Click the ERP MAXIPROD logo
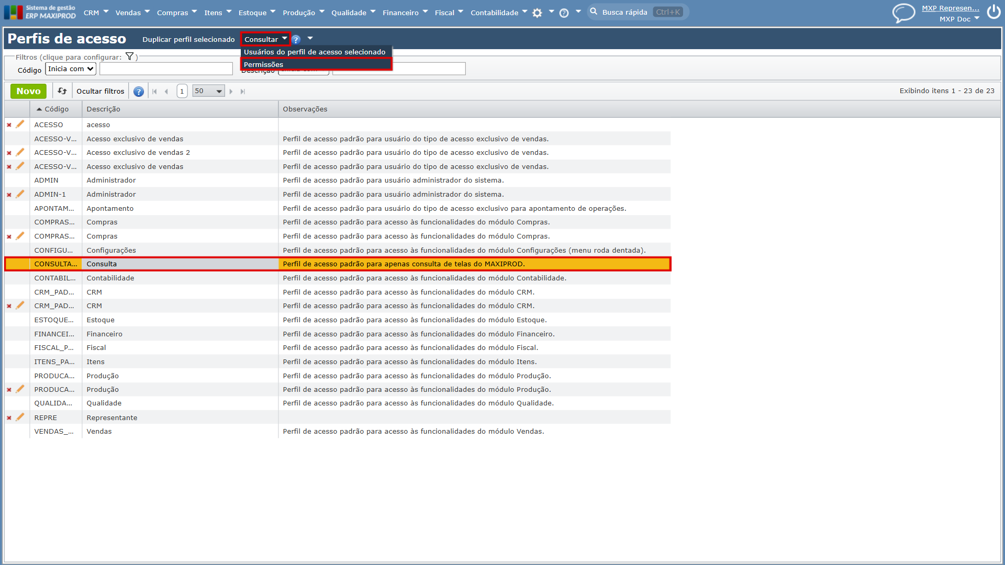This screenshot has height=565, width=1005. [x=40, y=12]
